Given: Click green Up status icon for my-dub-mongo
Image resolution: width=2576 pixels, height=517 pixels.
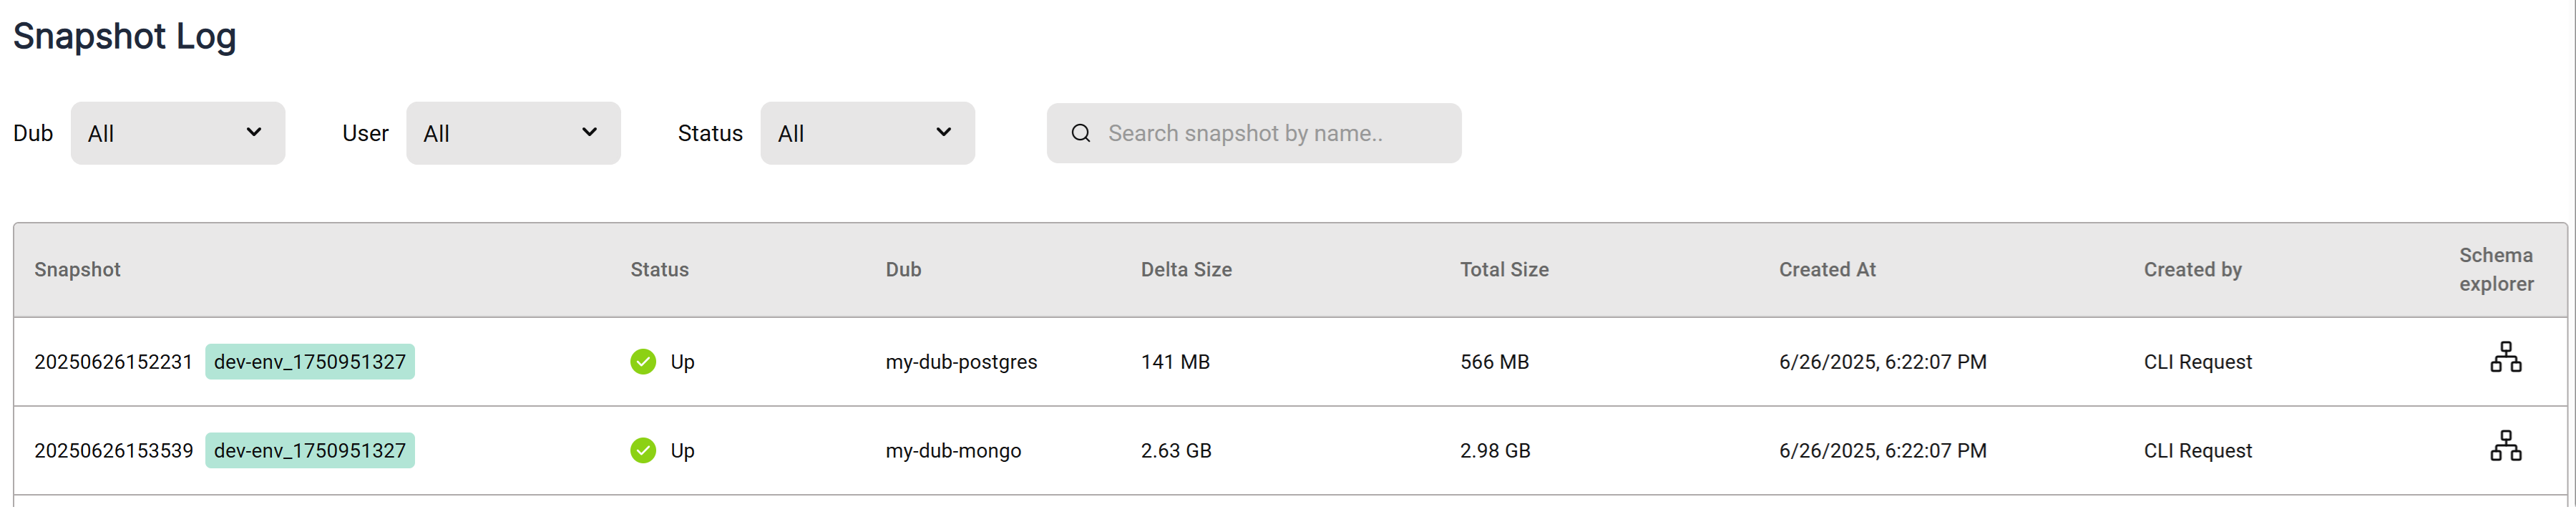Looking at the screenshot, I should [643, 451].
